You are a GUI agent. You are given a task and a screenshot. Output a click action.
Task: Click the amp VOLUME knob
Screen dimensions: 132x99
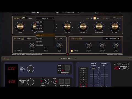coord(115,26)
